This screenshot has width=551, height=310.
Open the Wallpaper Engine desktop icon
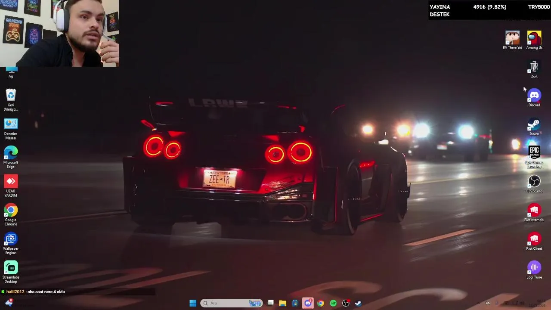(x=11, y=243)
